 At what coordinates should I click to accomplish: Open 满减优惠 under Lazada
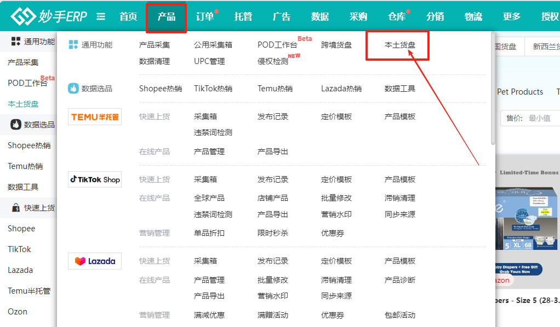(209, 315)
